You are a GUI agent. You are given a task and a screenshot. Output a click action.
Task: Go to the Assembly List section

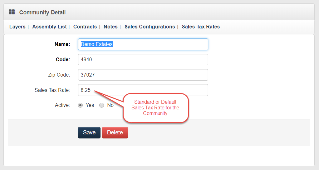pyautogui.click(x=49, y=27)
